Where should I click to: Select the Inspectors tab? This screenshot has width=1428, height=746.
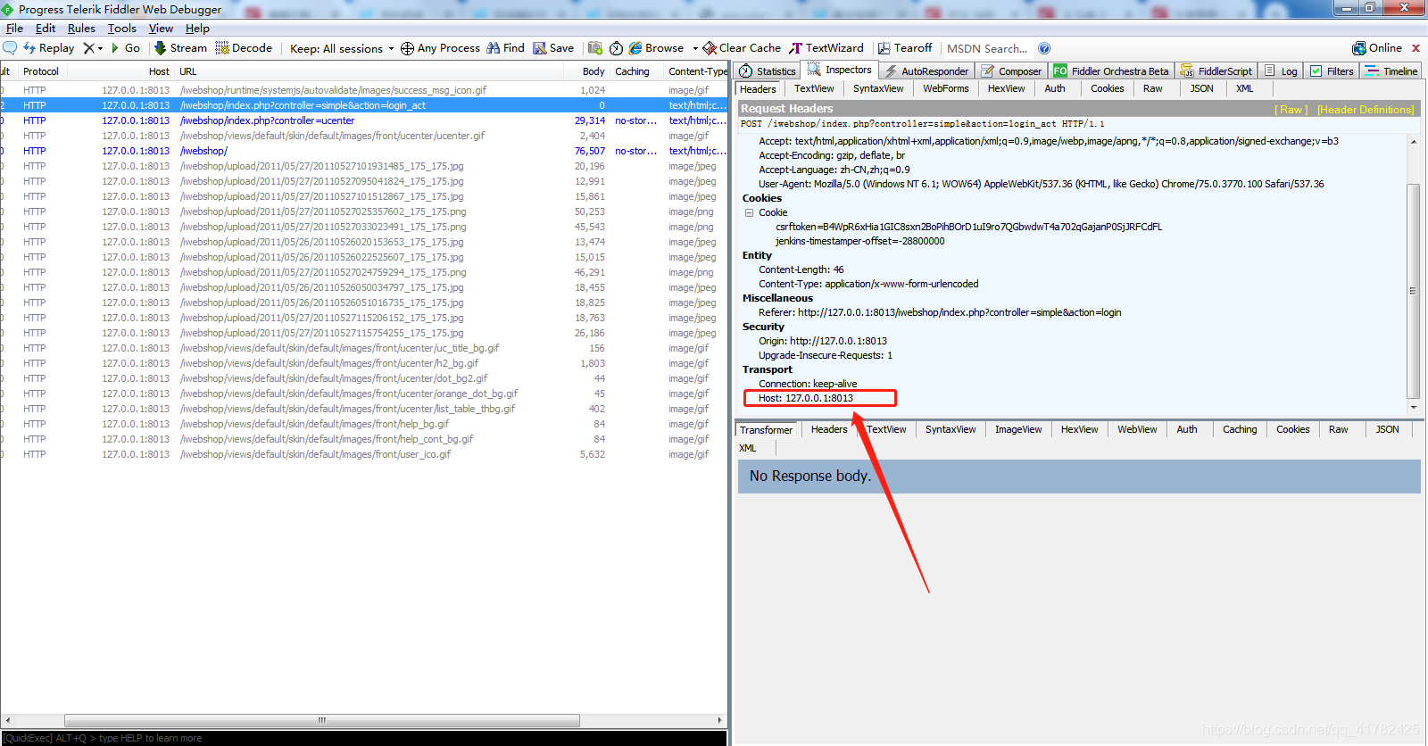[x=840, y=70]
